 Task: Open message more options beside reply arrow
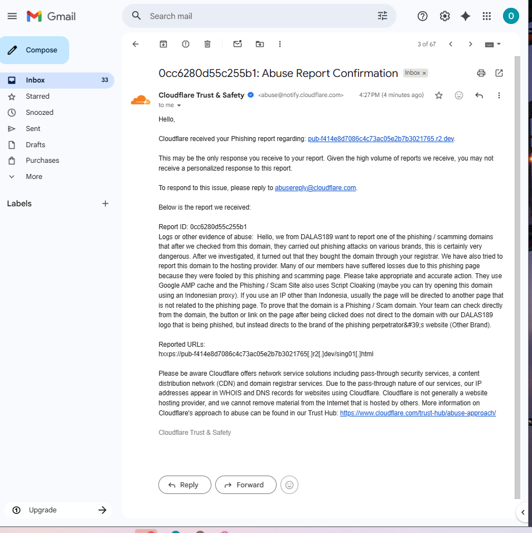pyautogui.click(x=499, y=95)
